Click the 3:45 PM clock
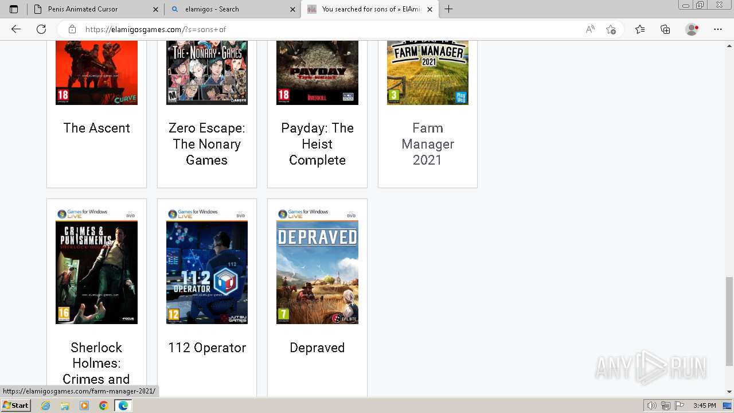 click(704, 406)
